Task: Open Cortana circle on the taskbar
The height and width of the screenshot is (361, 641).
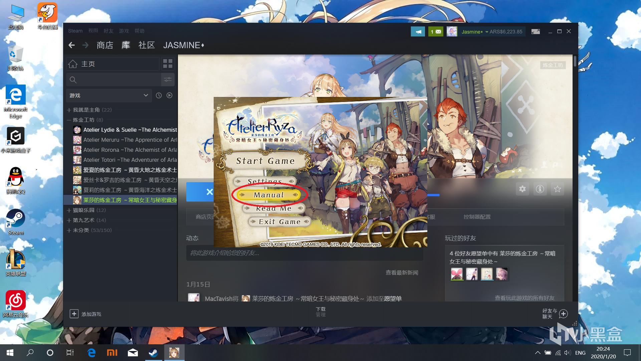Action: click(50, 353)
